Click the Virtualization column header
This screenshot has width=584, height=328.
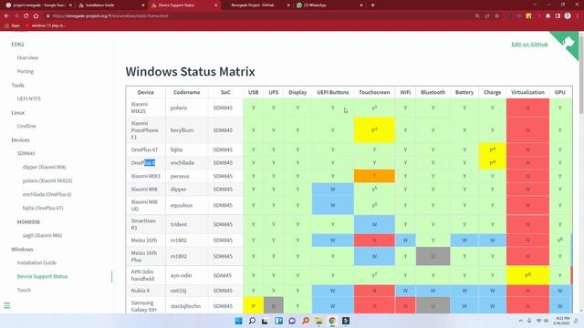(x=527, y=92)
